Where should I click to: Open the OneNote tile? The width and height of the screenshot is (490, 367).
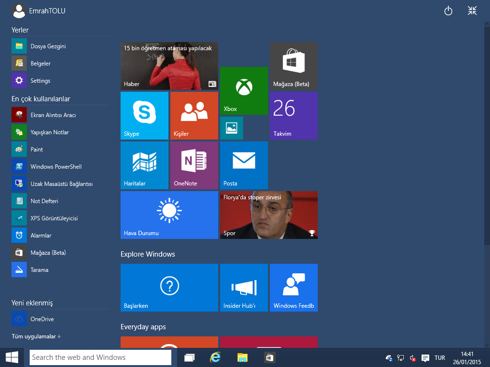pyautogui.click(x=194, y=165)
